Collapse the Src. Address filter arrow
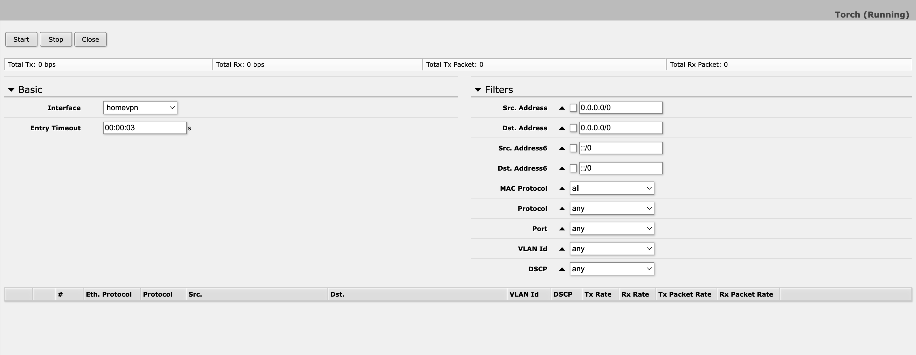This screenshot has height=355, width=916. click(x=562, y=108)
